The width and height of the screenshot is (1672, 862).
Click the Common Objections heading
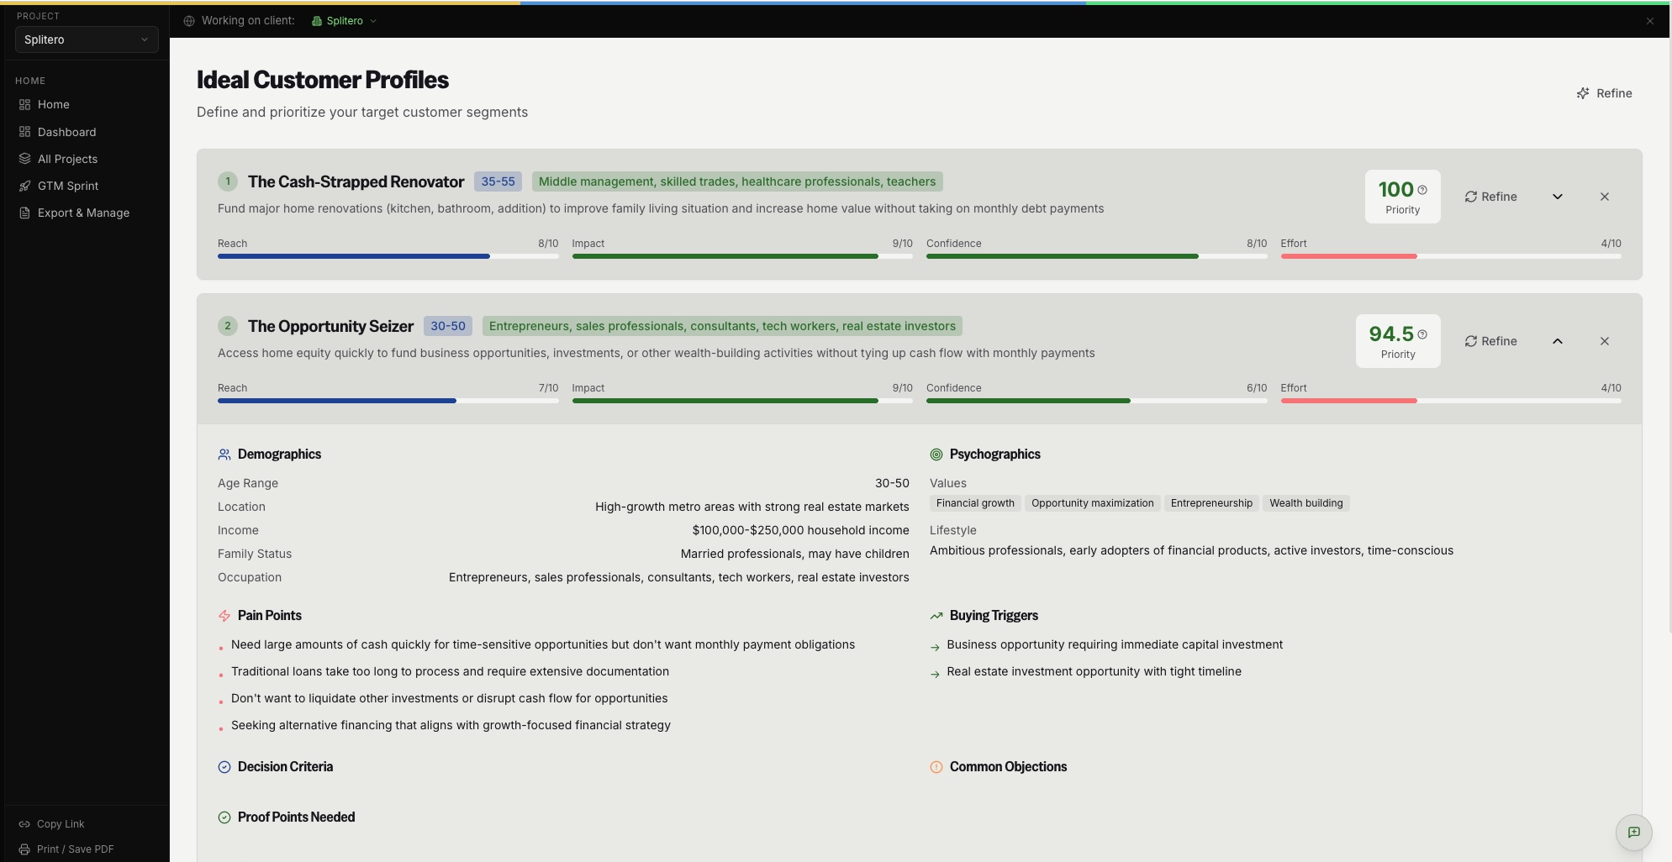point(1008,767)
